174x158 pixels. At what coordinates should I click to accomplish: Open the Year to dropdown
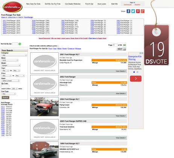pyautogui.click(x=16, y=71)
